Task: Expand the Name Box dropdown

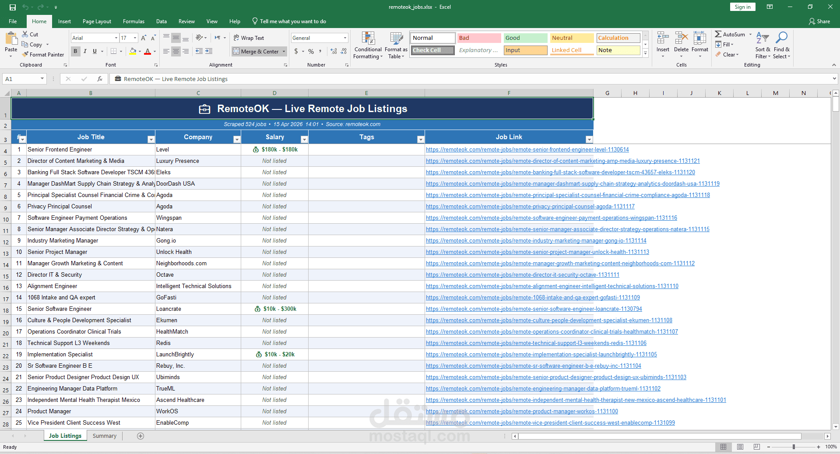Action: click(x=42, y=79)
